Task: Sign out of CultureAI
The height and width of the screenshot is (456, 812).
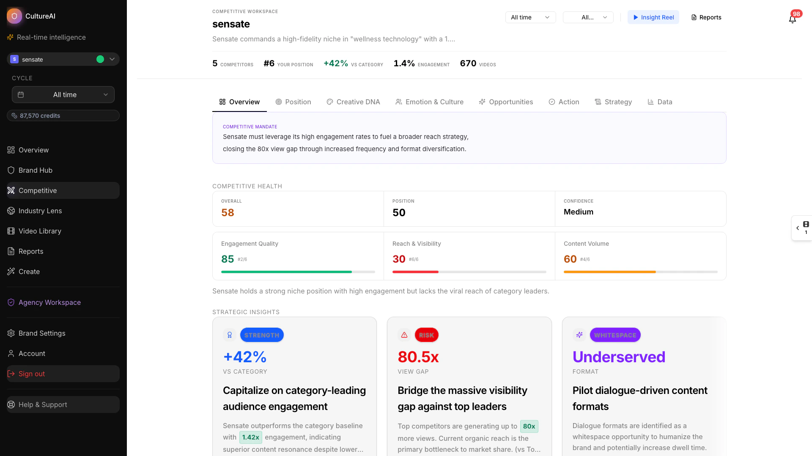Action: pyautogui.click(x=31, y=374)
